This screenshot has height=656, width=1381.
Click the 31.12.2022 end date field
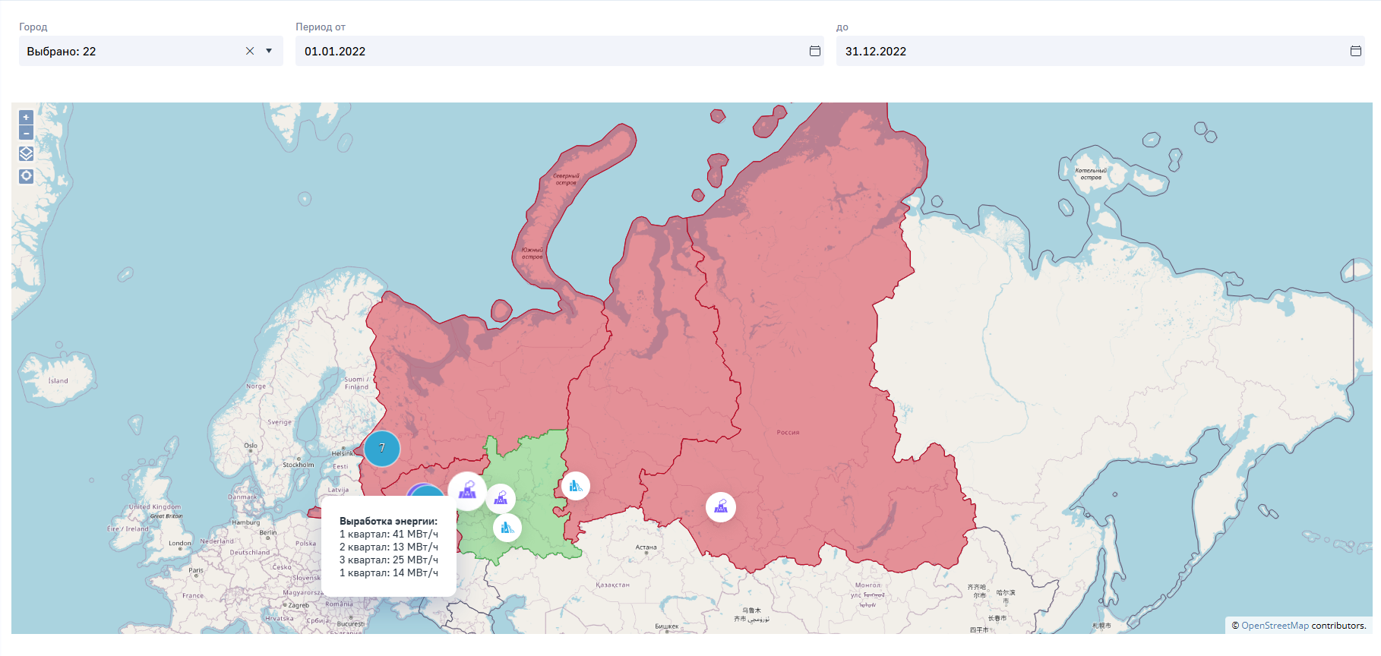point(1086,51)
